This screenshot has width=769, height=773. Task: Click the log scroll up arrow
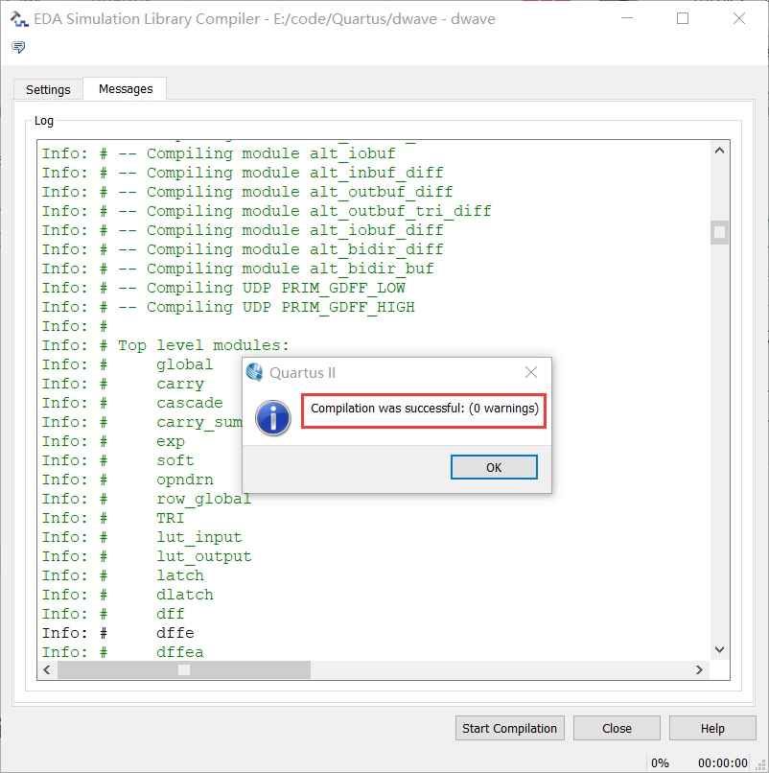pos(719,151)
